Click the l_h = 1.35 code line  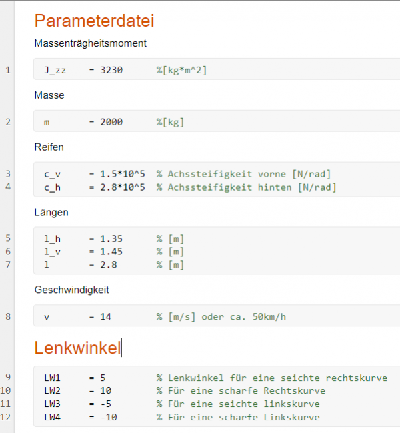tap(83, 238)
